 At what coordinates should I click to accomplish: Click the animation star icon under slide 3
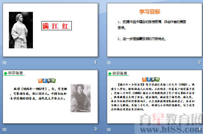click(4, 129)
